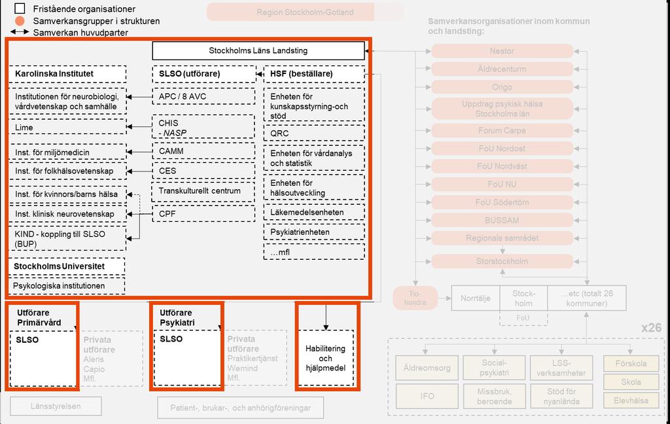Screen dimensions: 670x424
Task: Select the Nestor group
Action: (502, 51)
